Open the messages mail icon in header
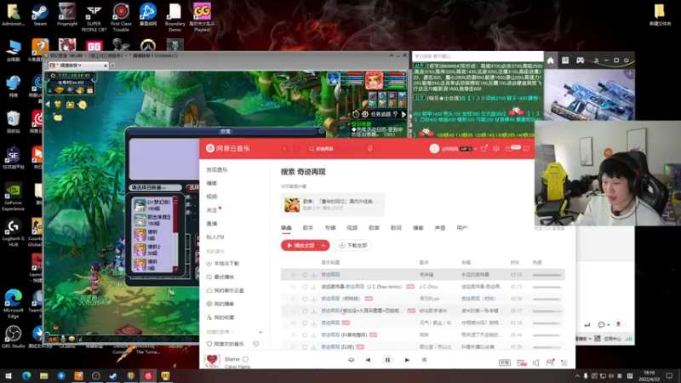The width and height of the screenshot is (681, 383). coord(509,148)
